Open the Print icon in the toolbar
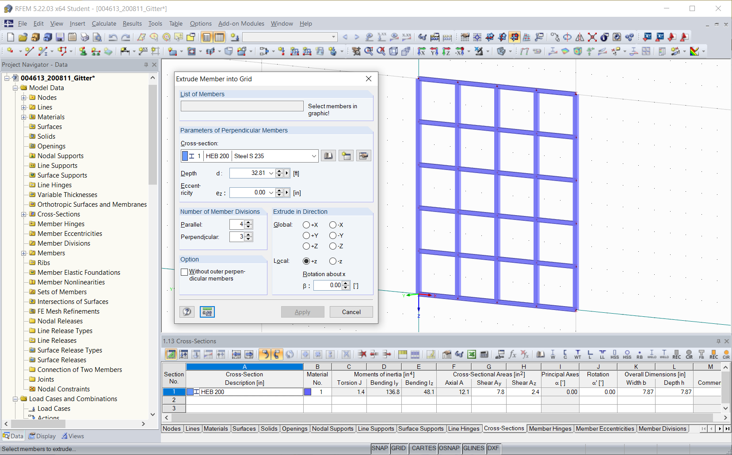The image size is (732, 455). (x=85, y=37)
